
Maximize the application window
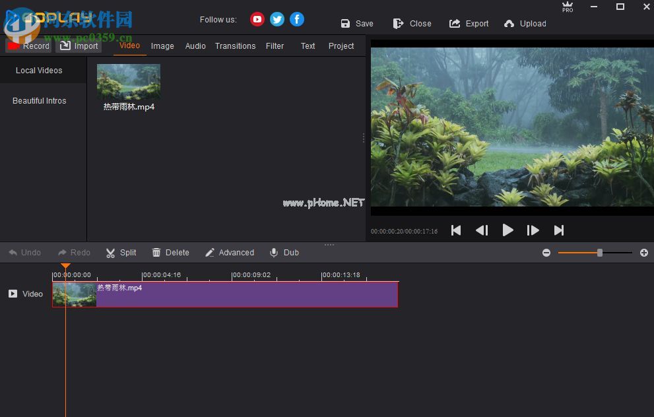point(620,7)
